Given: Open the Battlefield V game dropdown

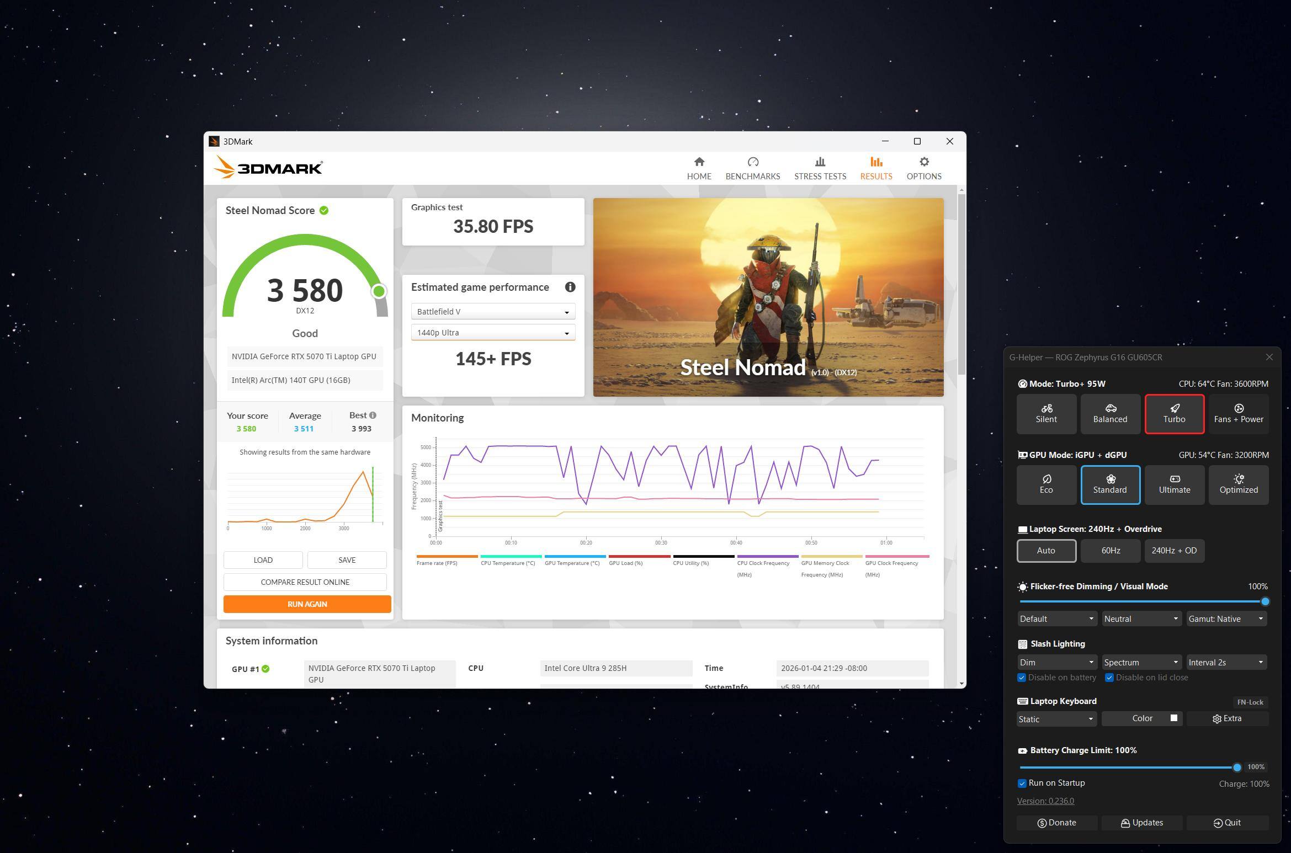Looking at the screenshot, I should (492, 312).
